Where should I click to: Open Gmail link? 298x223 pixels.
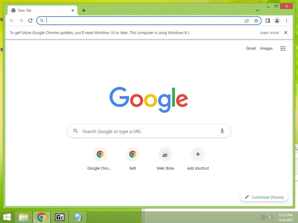251,48
